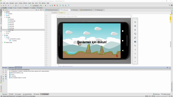Click hekotech in navigation breadcrumb
This screenshot has height=97, width=173.
(x=26, y=8)
